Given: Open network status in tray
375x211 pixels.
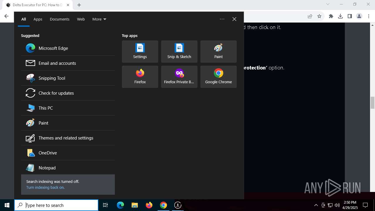Looking at the screenshot, I should click(x=330, y=205).
